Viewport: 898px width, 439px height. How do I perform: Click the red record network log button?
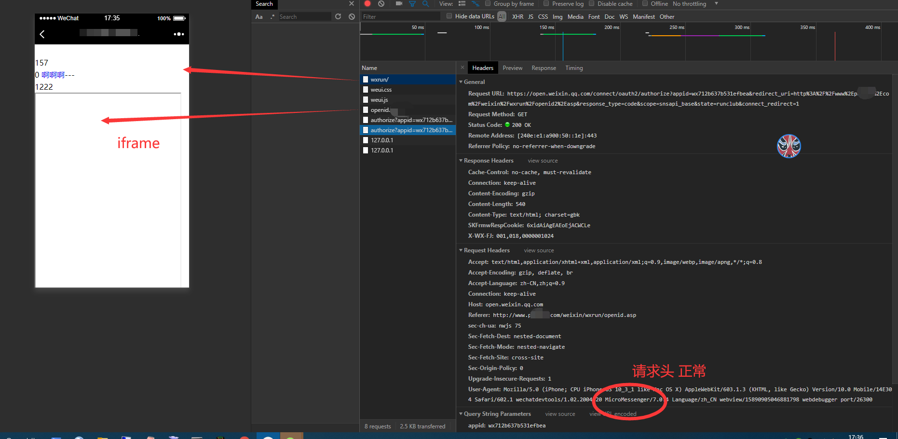367,3
